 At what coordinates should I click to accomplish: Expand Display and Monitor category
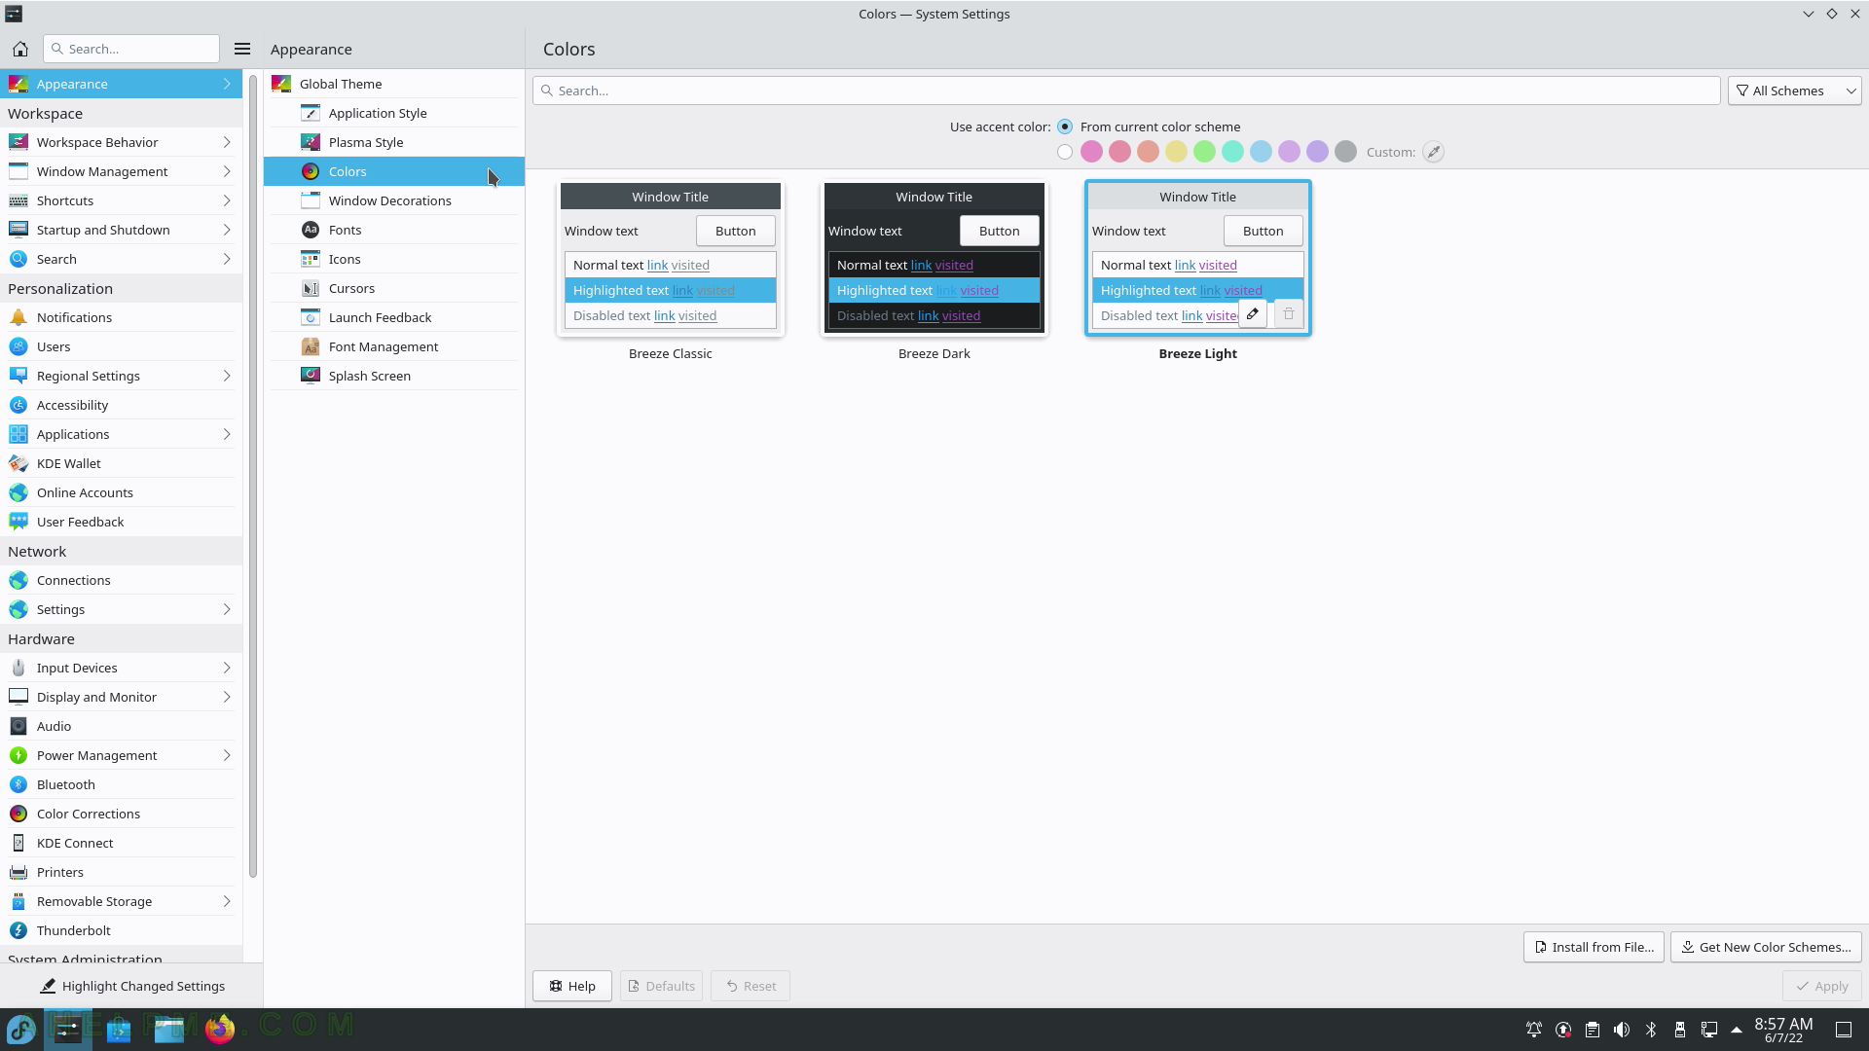[122, 697]
